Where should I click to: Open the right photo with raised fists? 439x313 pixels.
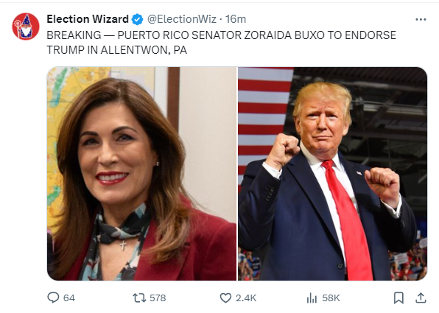click(x=333, y=174)
